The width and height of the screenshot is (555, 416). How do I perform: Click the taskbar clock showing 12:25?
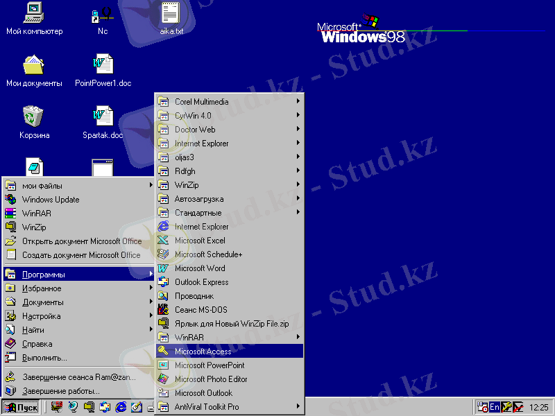click(x=538, y=407)
